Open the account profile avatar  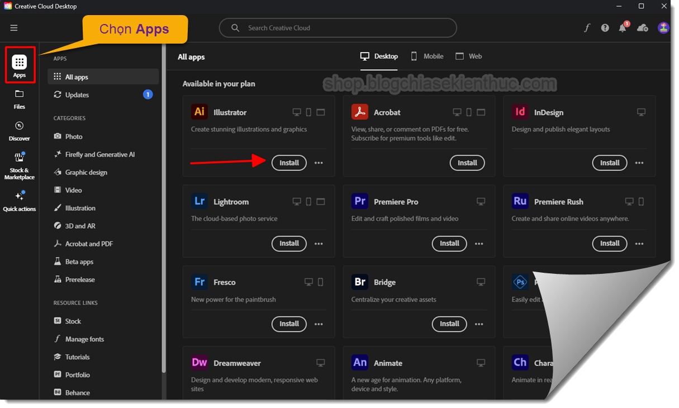point(663,28)
